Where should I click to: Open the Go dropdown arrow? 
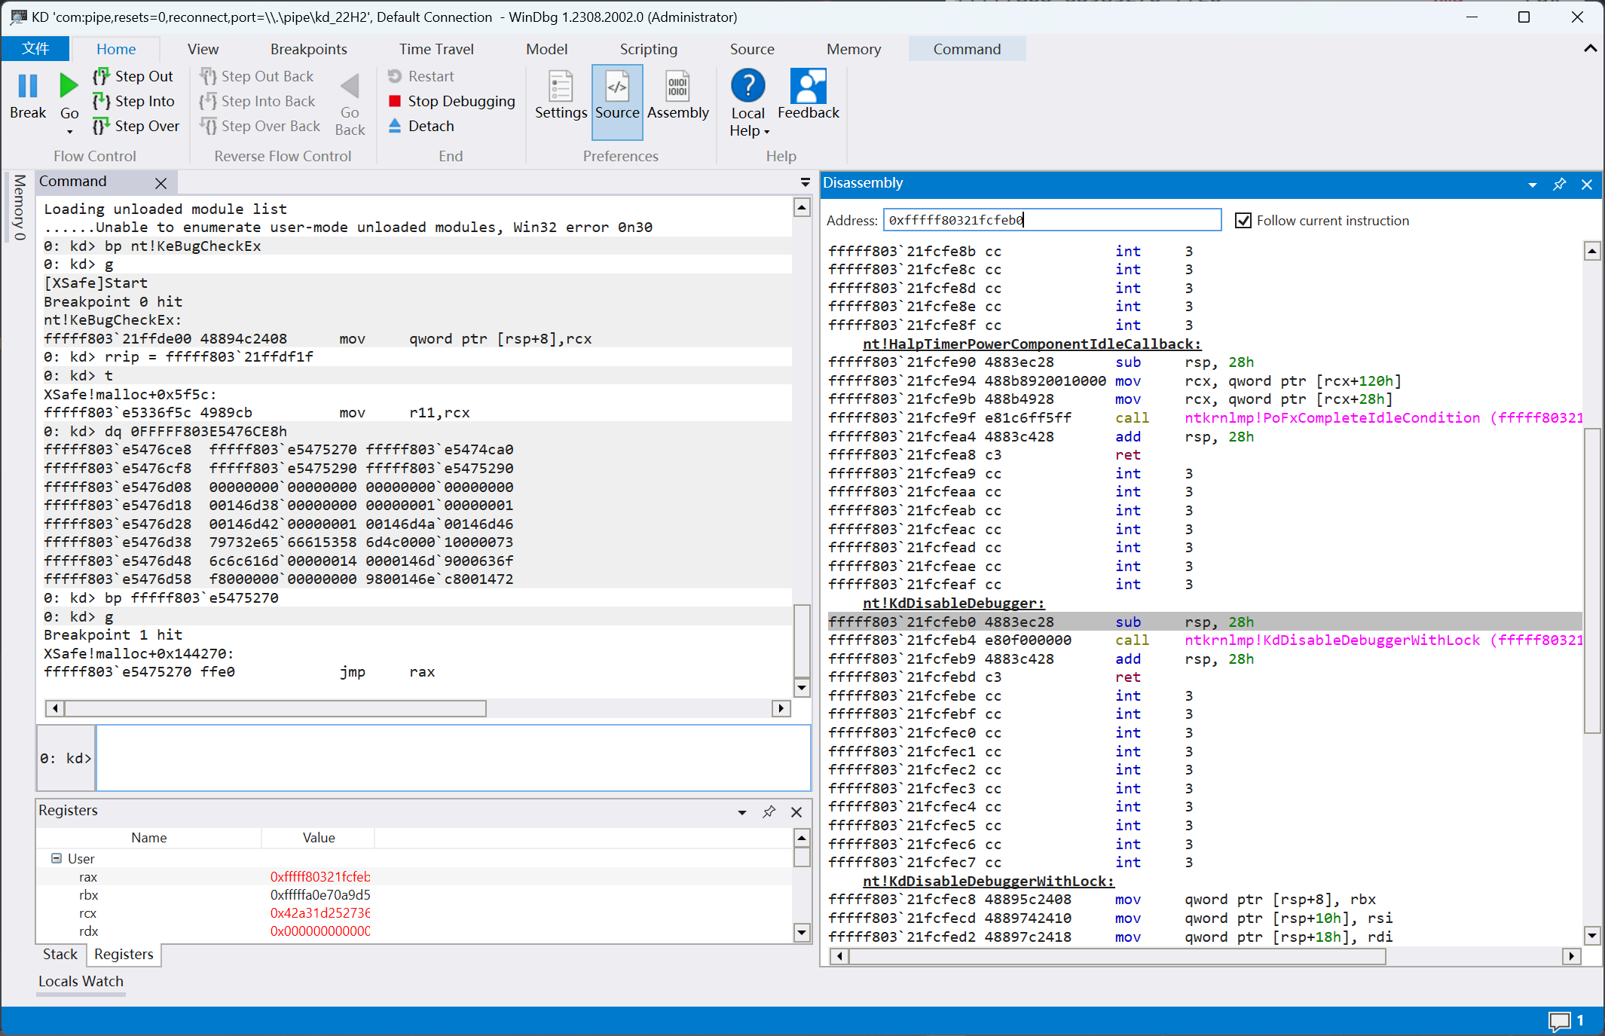(69, 132)
